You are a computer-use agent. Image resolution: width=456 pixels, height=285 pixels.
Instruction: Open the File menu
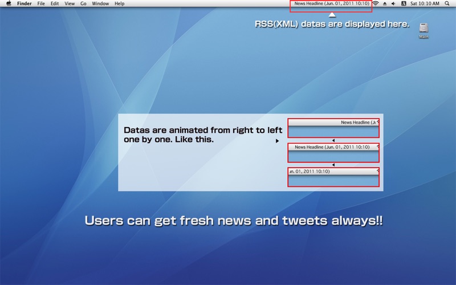click(41, 3)
